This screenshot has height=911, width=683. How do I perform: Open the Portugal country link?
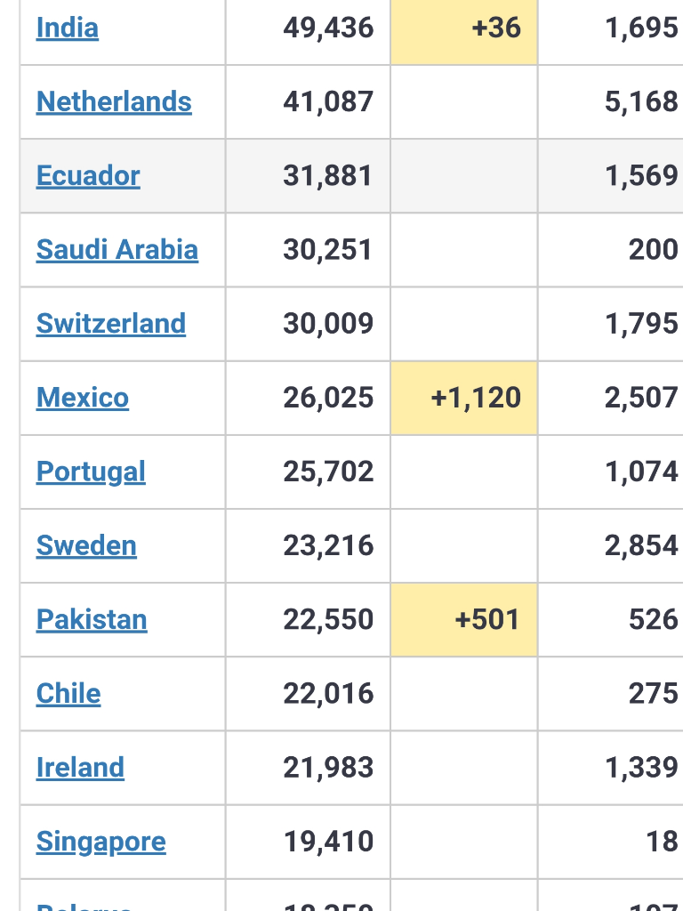coord(91,472)
